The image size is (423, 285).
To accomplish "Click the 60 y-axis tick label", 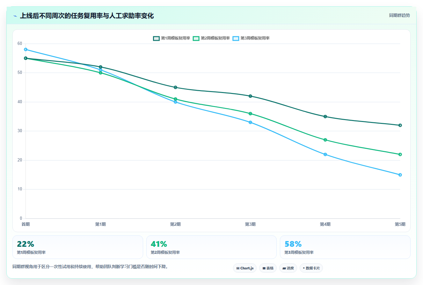I will pyautogui.click(x=20, y=44).
